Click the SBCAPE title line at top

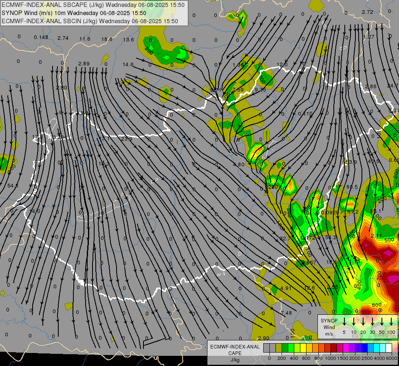pyautogui.click(x=93, y=5)
